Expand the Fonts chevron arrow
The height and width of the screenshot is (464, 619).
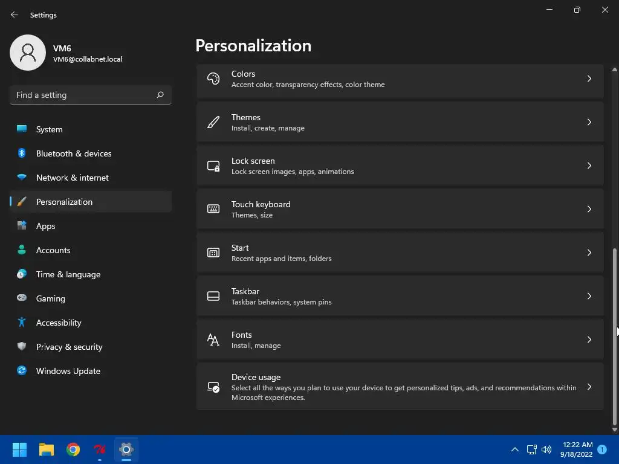pyautogui.click(x=589, y=340)
